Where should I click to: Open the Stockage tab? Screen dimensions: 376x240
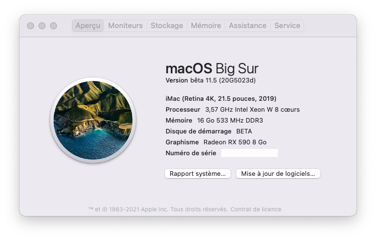click(x=167, y=26)
